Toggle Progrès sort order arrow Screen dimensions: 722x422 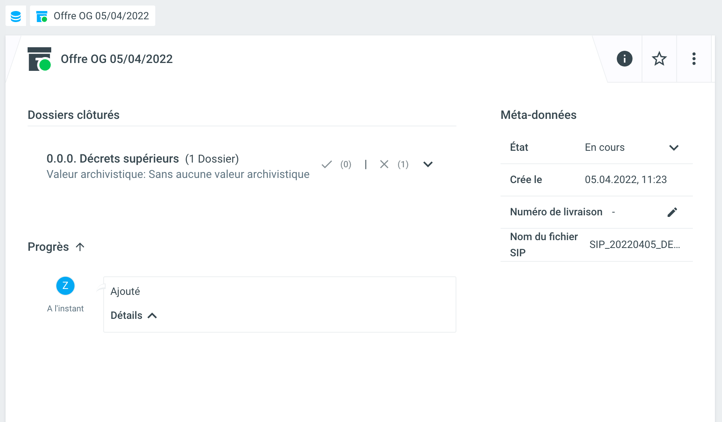coord(80,247)
